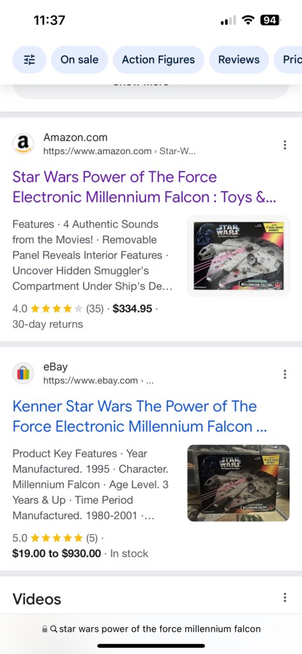This screenshot has width=302, height=654.
Task: Open the eBay result's three-dot menu
Action: [285, 374]
